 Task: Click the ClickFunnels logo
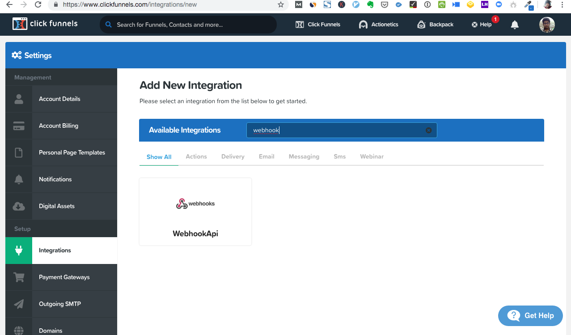click(45, 24)
